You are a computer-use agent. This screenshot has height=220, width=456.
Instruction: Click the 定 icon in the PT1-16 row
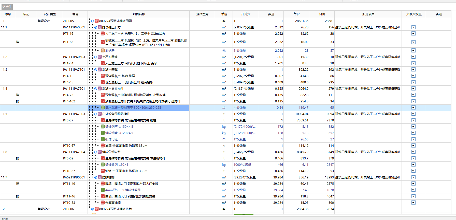click(x=103, y=34)
